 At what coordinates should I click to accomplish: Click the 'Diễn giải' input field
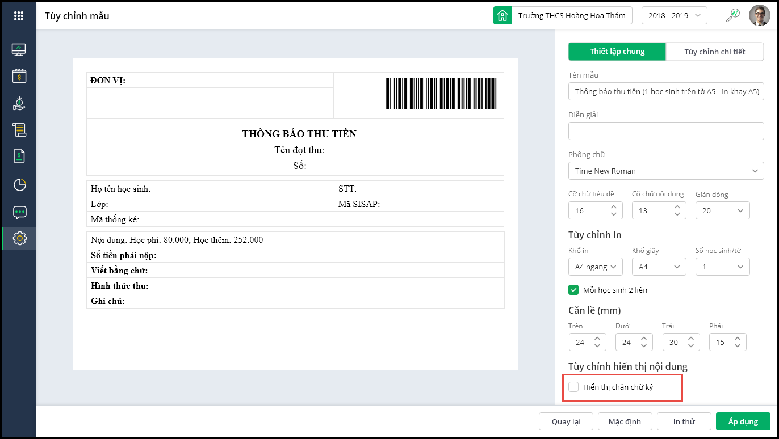point(666,131)
